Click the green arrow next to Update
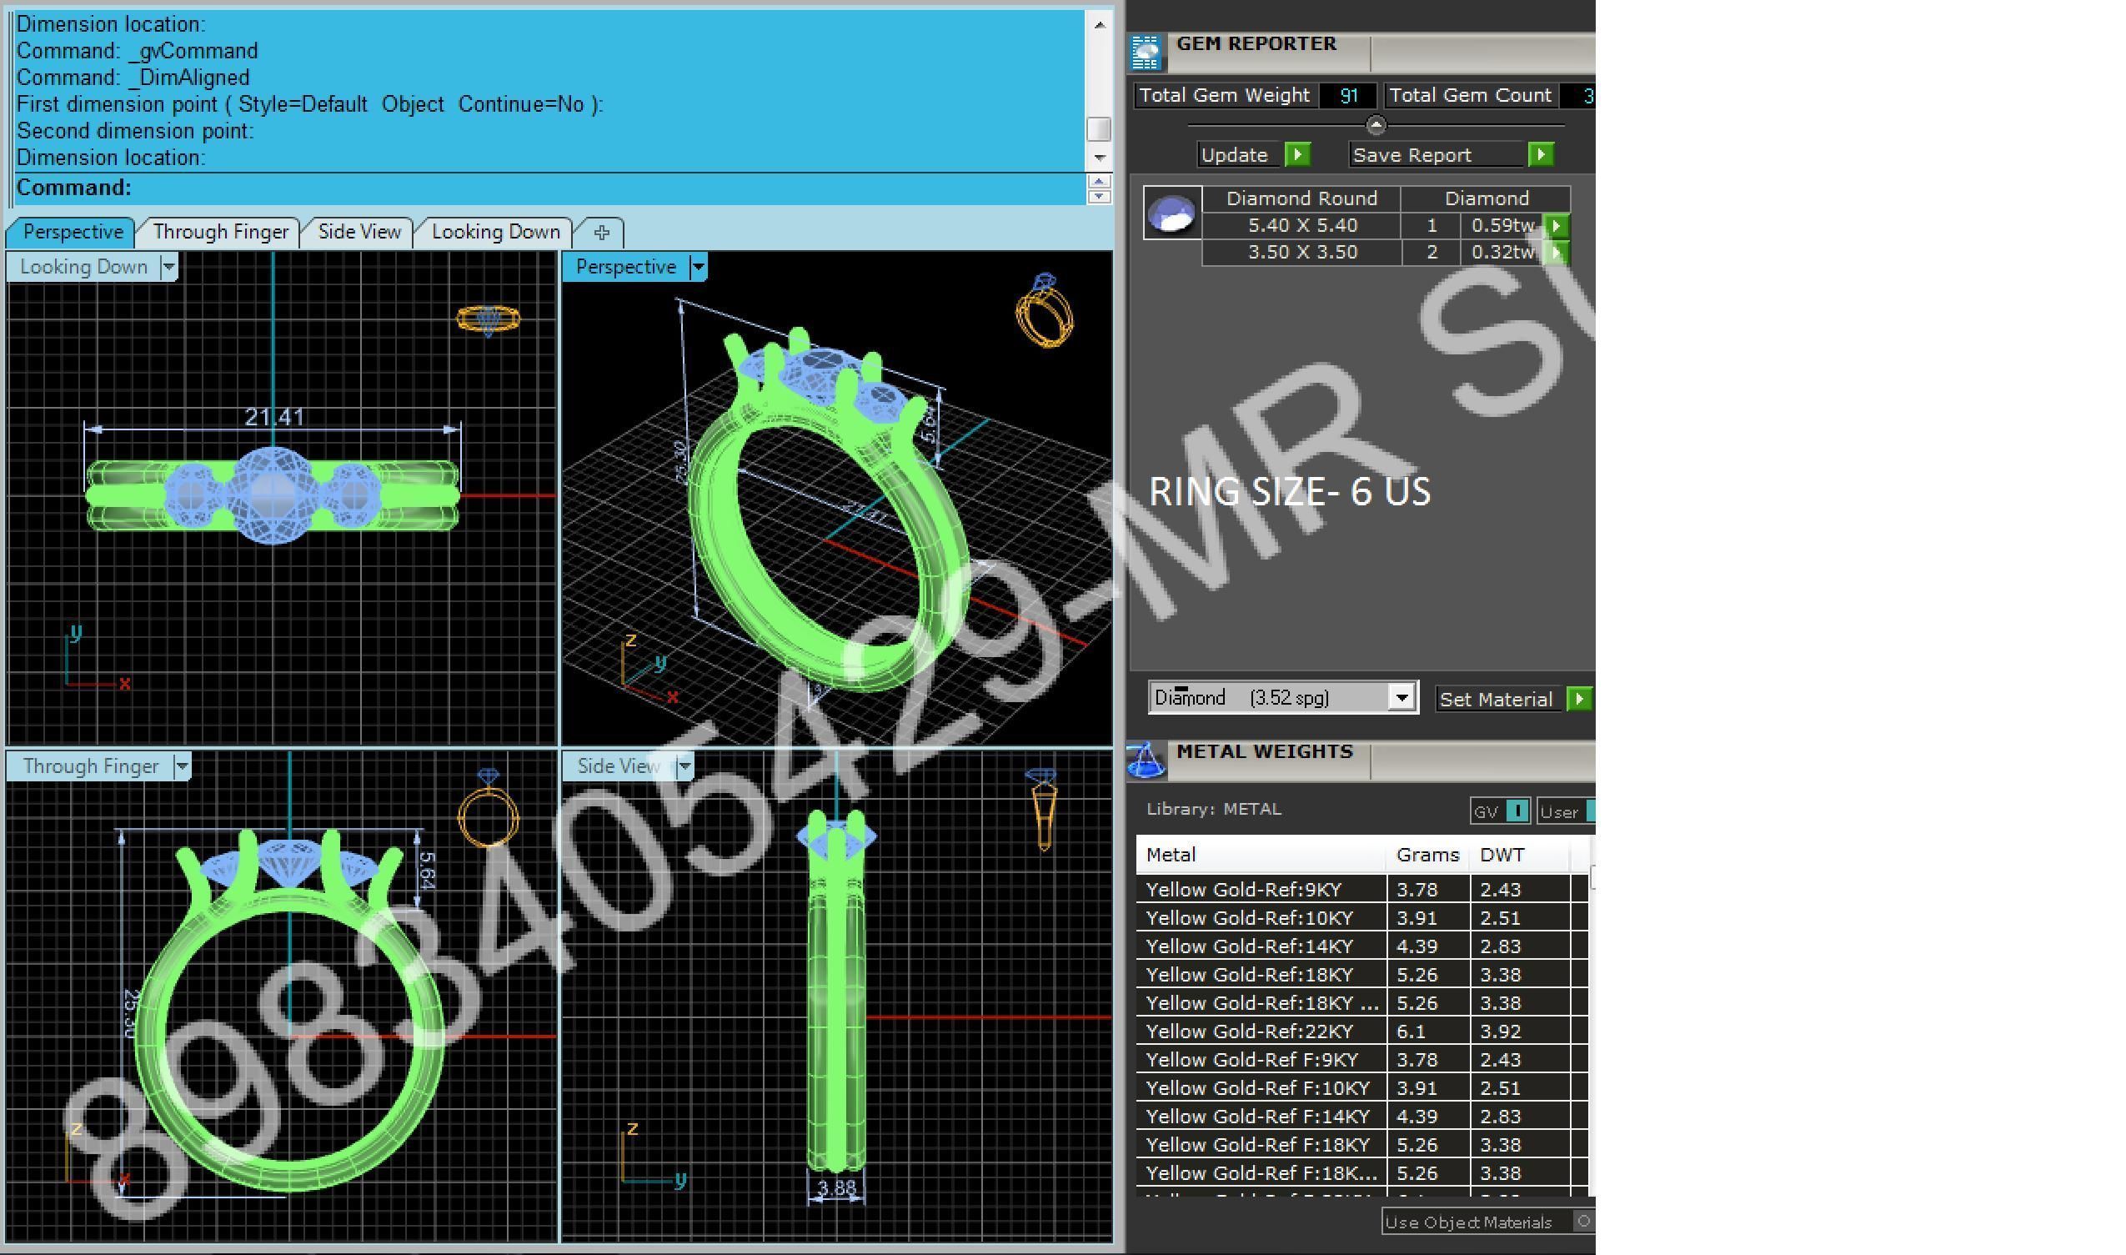Image resolution: width=2126 pixels, height=1255 pixels. tap(1296, 155)
